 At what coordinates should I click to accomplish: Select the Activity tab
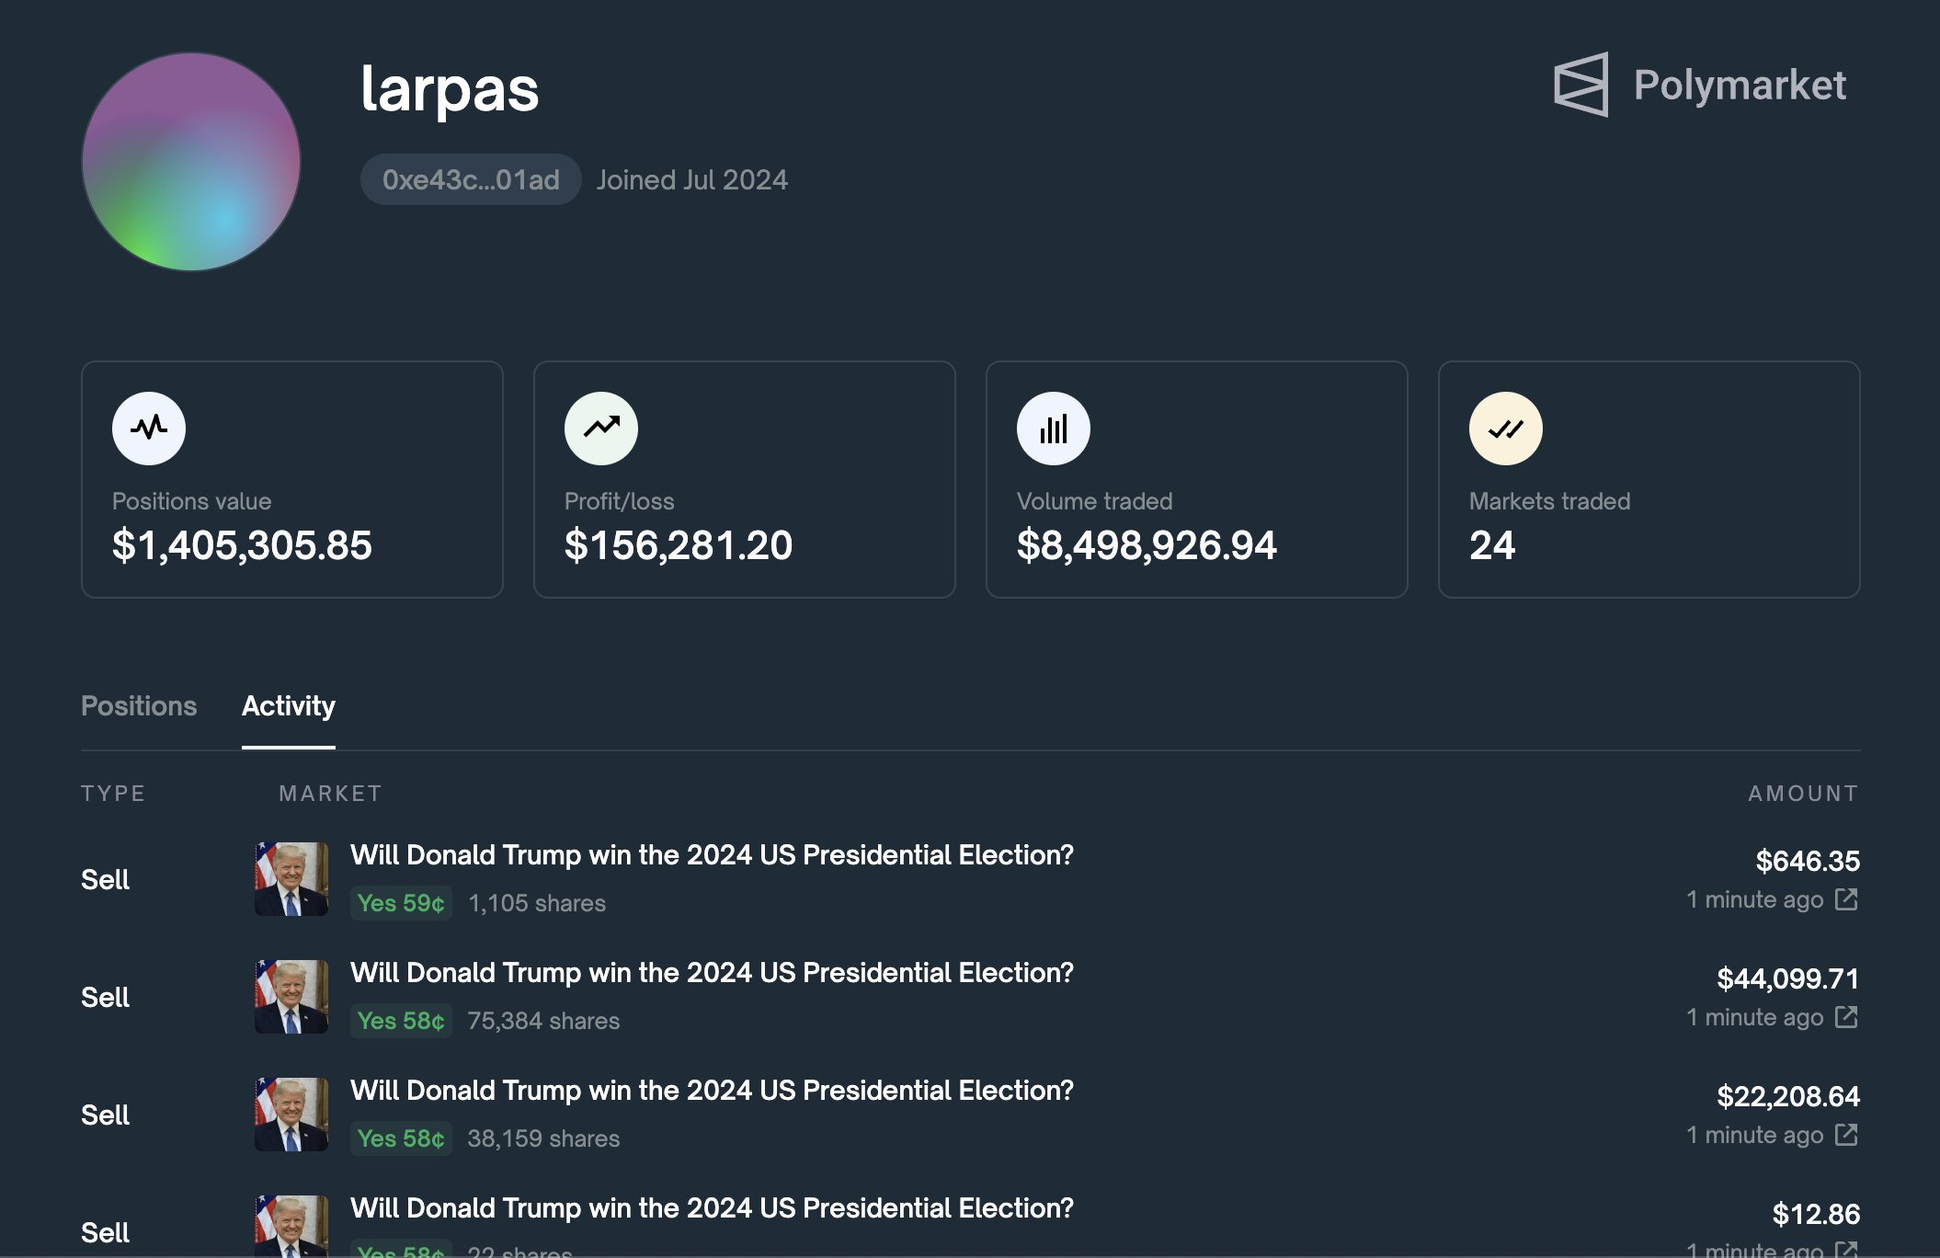[x=288, y=706]
